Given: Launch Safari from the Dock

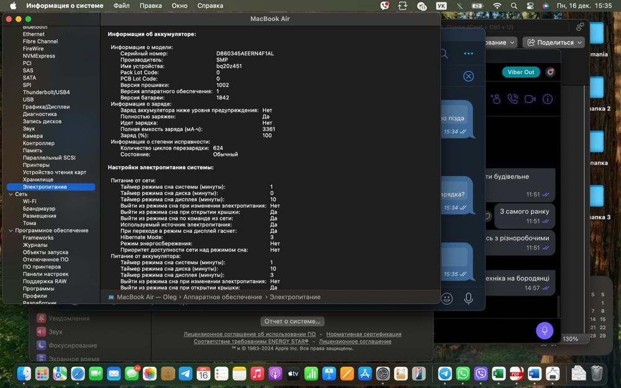Looking at the screenshot, I should tap(78, 373).
